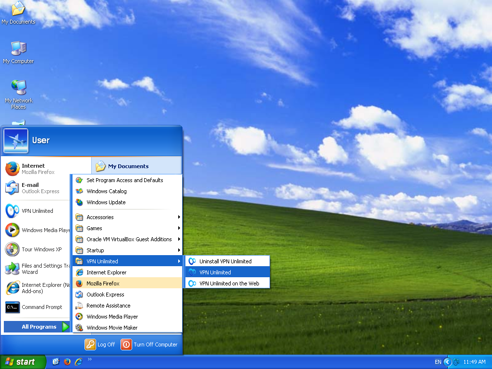Click the Log Off button
Viewport: 492px width, 369px height.
(x=100, y=344)
